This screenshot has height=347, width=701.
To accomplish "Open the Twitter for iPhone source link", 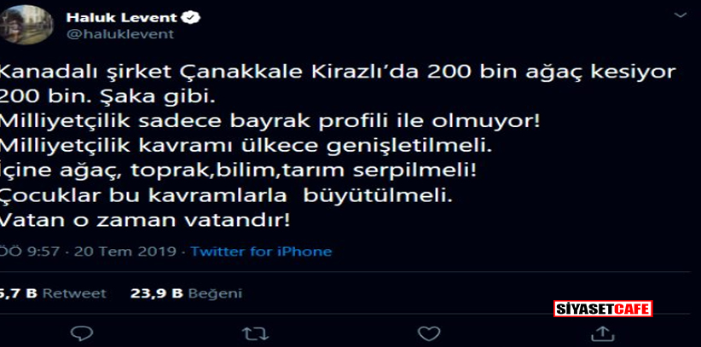I will tap(262, 252).
